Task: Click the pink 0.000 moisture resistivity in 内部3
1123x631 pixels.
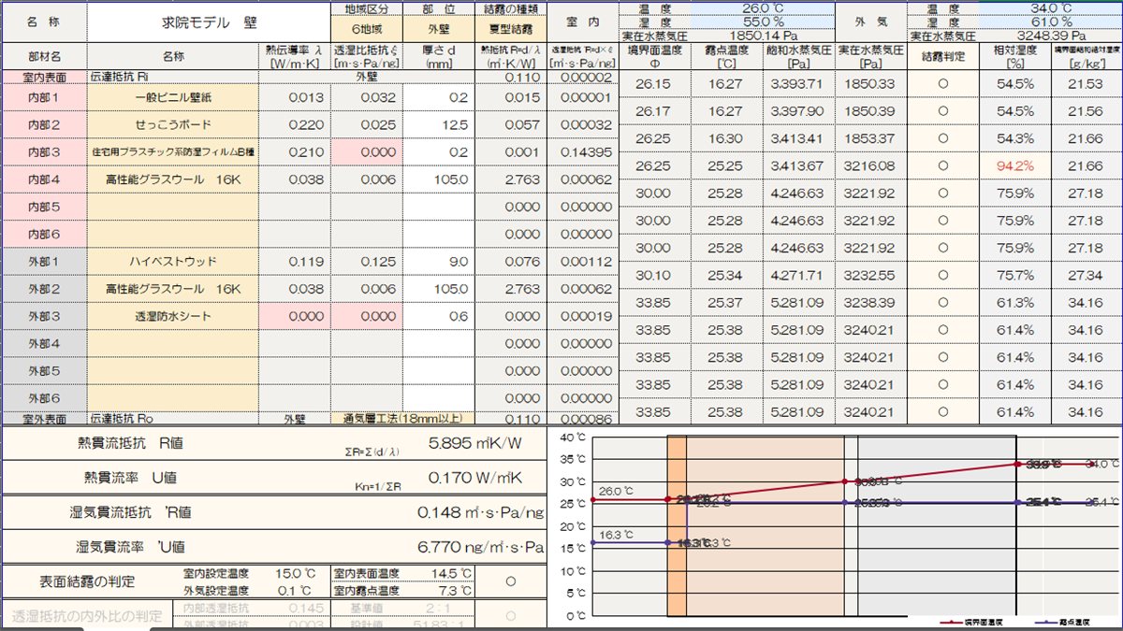Action: [368, 151]
